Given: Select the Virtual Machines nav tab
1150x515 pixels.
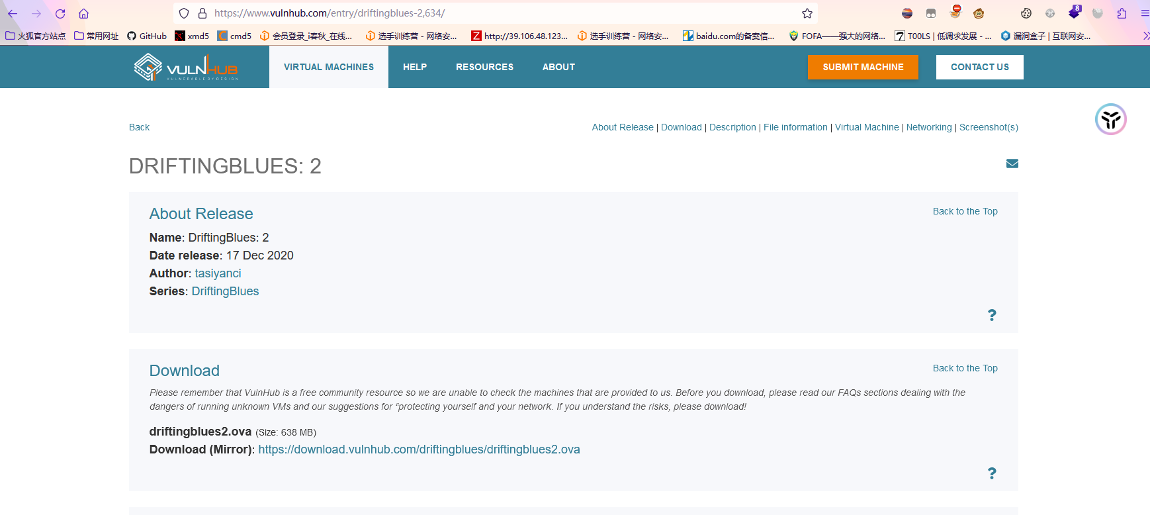Looking at the screenshot, I should (329, 67).
